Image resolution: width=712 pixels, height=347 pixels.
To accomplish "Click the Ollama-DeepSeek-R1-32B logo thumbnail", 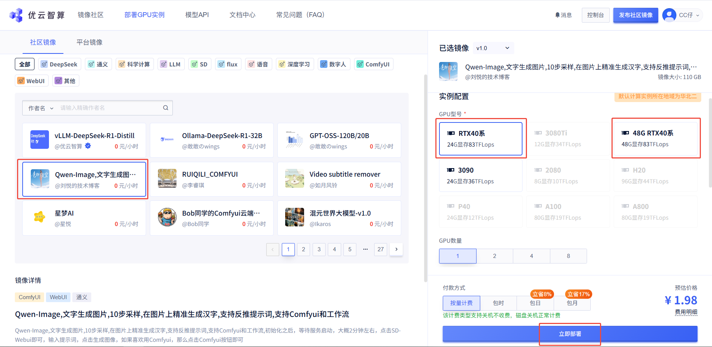I will (167, 140).
